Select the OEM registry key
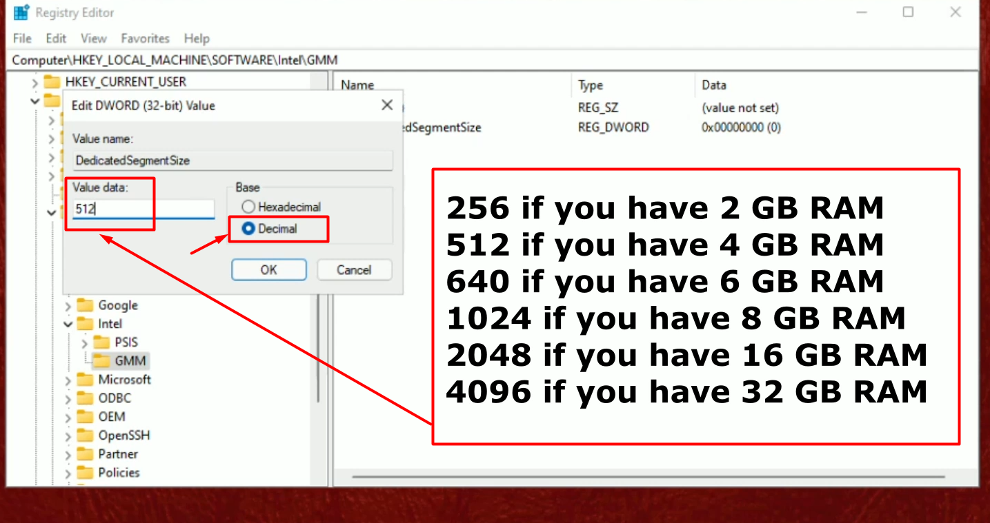The image size is (990, 523). click(x=112, y=417)
